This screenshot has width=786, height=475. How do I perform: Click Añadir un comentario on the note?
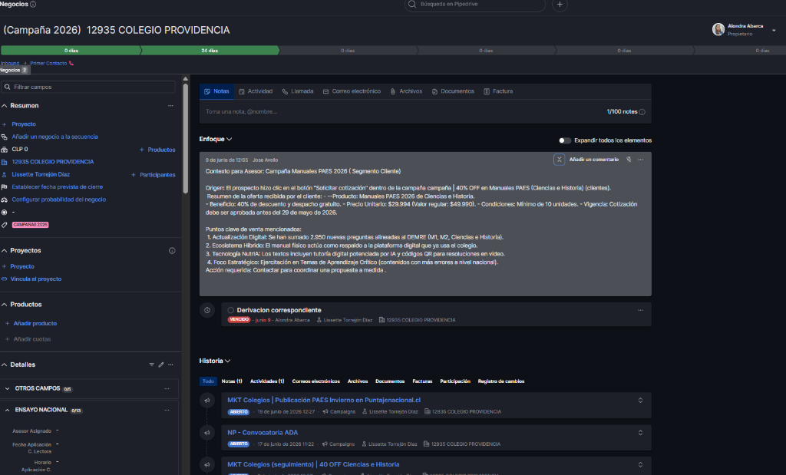(x=594, y=160)
